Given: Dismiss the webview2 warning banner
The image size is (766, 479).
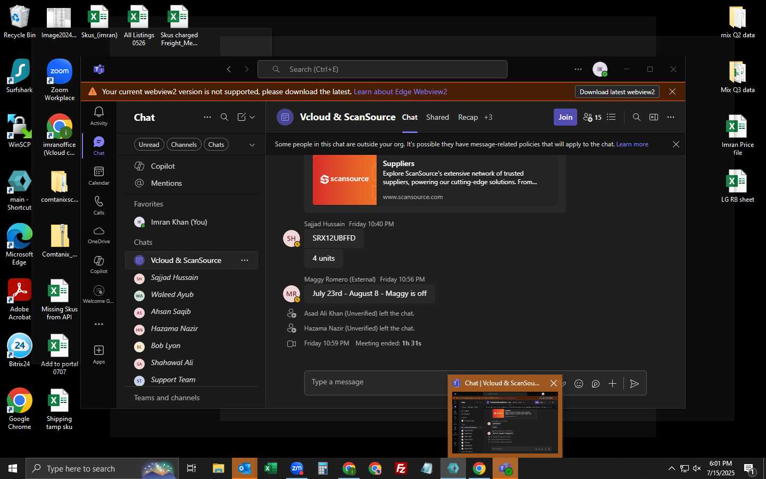Looking at the screenshot, I should 672,92.
